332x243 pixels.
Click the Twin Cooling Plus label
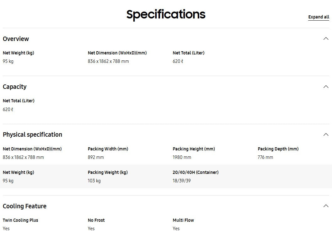pyautogui.click(x=20, y=220)
